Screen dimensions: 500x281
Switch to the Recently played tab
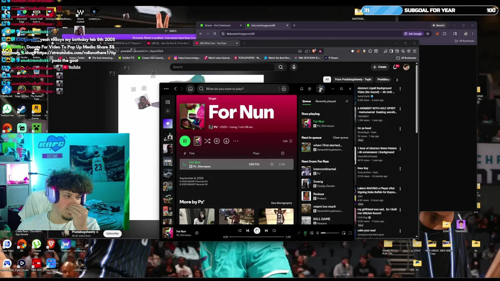point(325,101)
